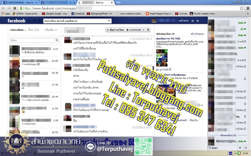Click the เพื่อนคนอื่นๆ (3) separator in chat sidebar
The height and width of the screenshot is (156, 251).
point(228,135)
